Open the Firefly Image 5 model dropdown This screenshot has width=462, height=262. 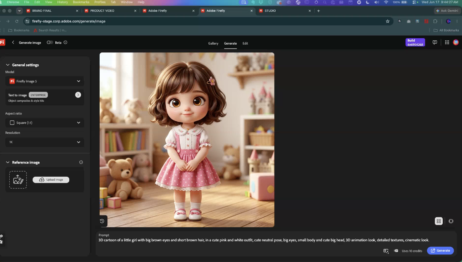point(45,81)
